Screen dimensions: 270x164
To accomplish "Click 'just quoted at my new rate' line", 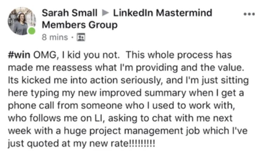I will tap(67, 144).
